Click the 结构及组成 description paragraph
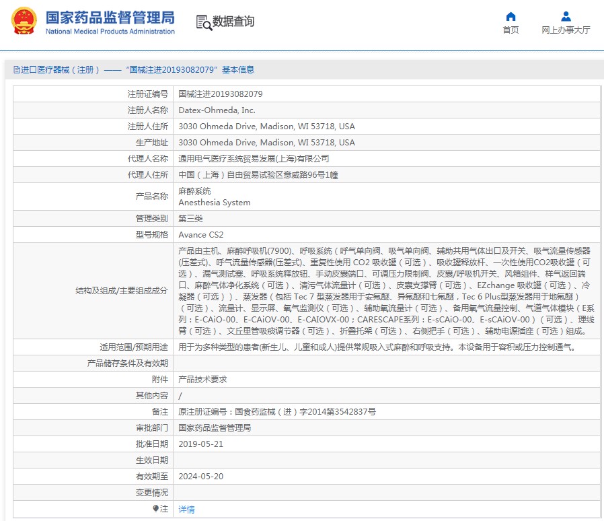 (x=386, y=291)
